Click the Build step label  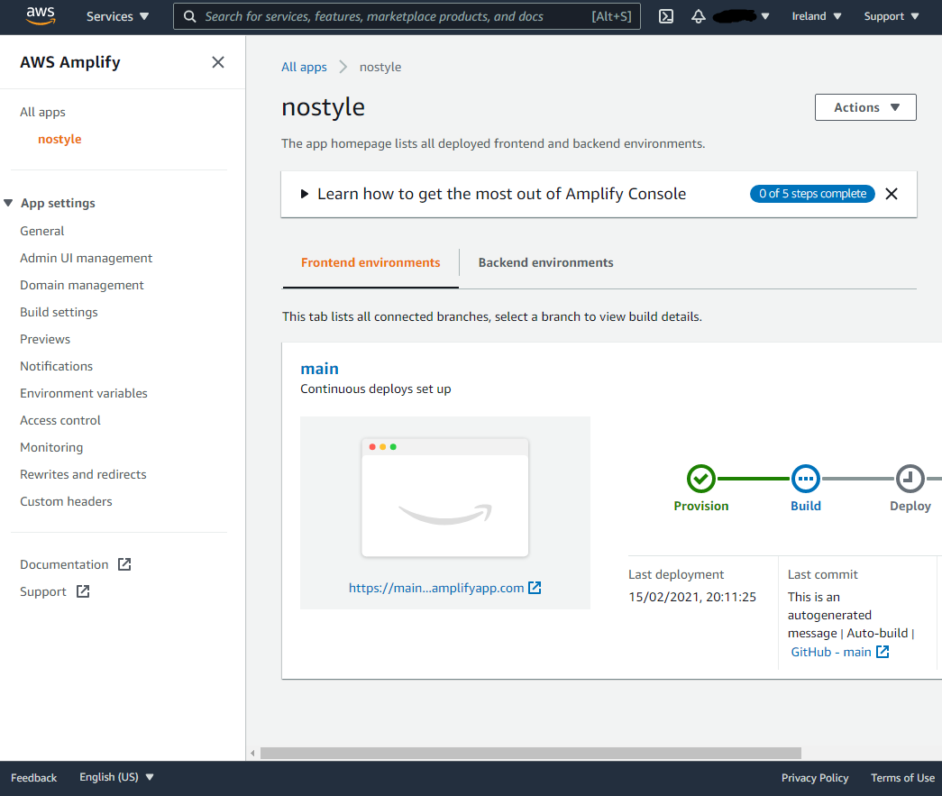pos(806,507)
